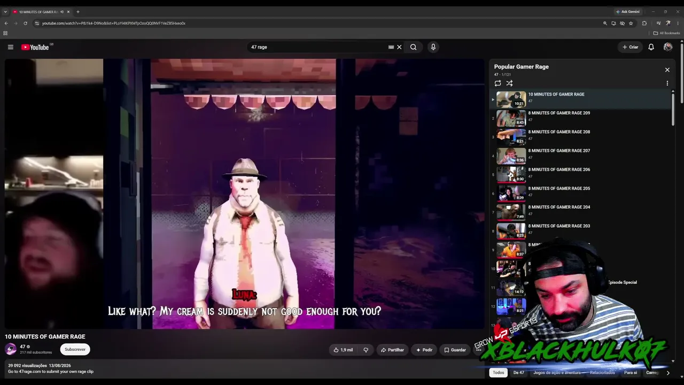Image resolution: width=684 pixels, height=385 pixels.
Task: View site information icon in address bar
Action: [37, 24]
